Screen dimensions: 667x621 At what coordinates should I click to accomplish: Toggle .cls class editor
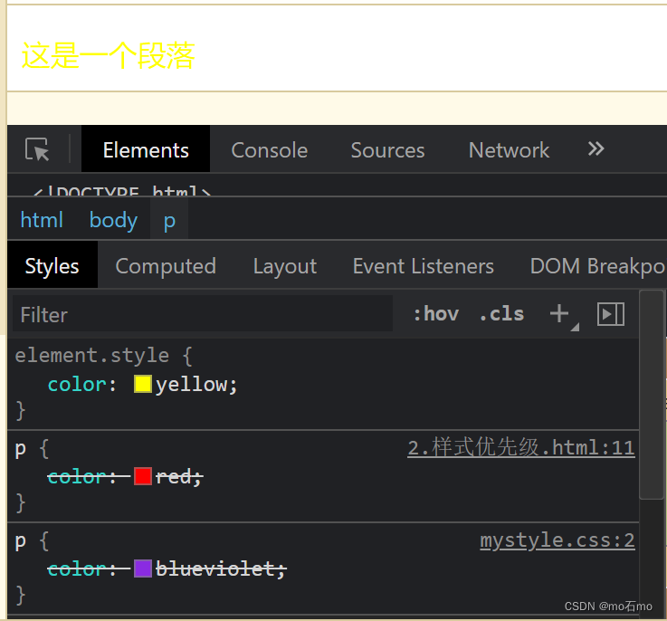pyautogui.click(x=502, y=314)
